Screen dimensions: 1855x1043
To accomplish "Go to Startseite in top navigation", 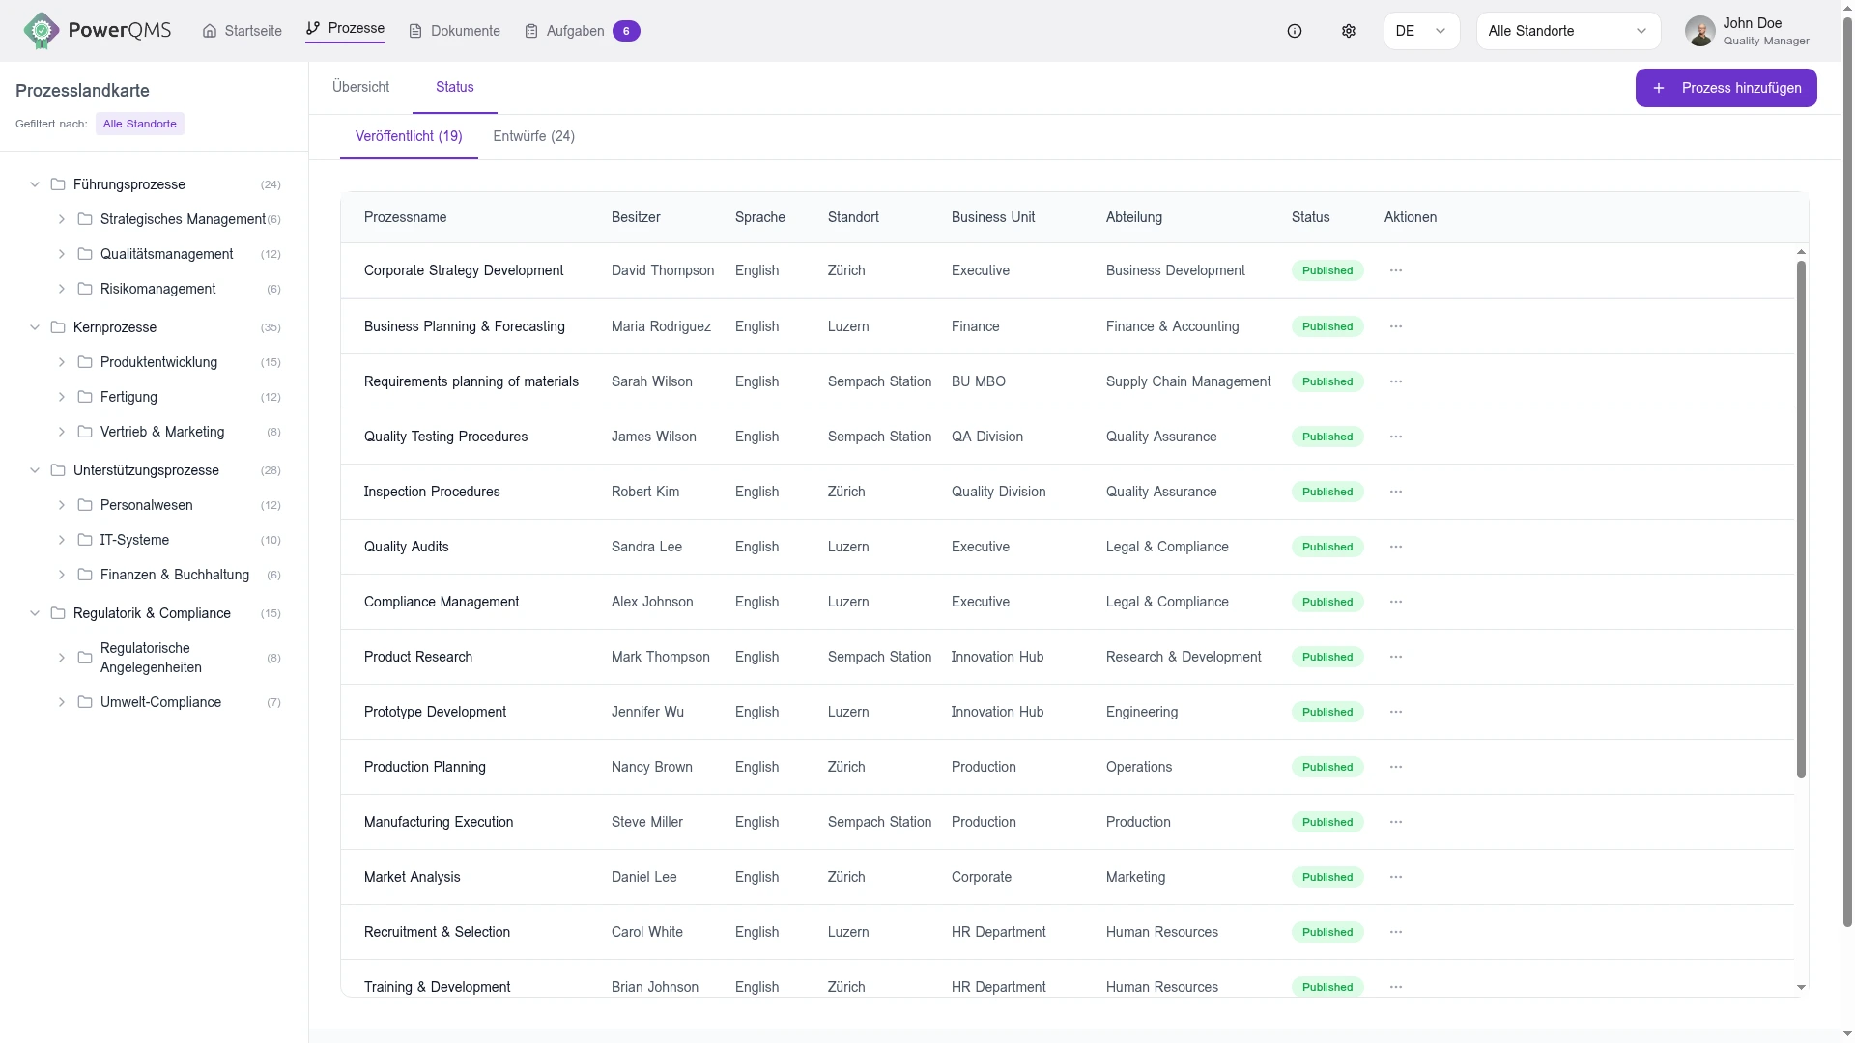I will pos(243,31).
